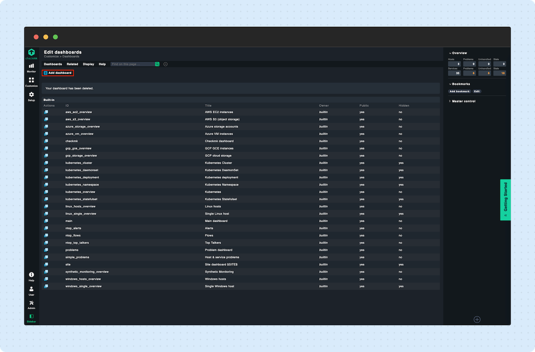535x352 pixels.
Task: Clone the azure_vm_overview dashboard icon
Action: pos(46,134)
